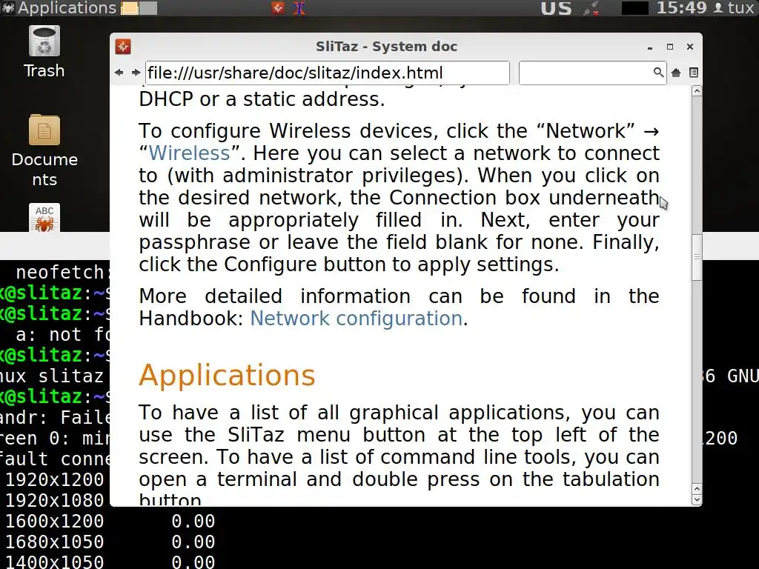Open the tux user menu

click(x=735, y=7)
